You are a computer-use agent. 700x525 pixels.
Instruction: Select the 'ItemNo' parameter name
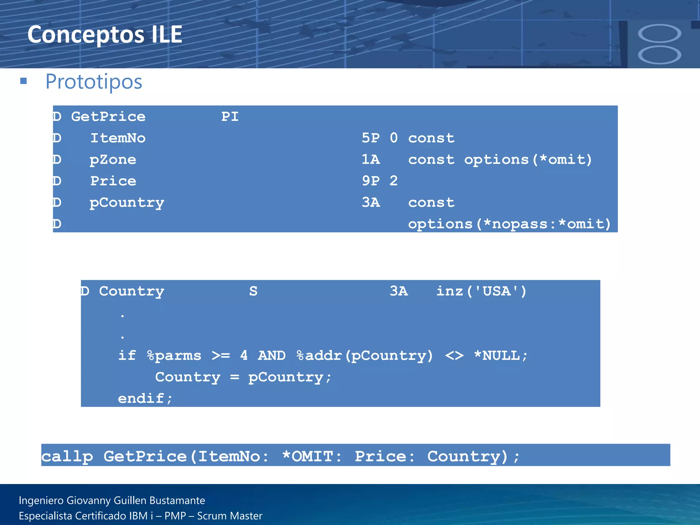coord(118,138)
